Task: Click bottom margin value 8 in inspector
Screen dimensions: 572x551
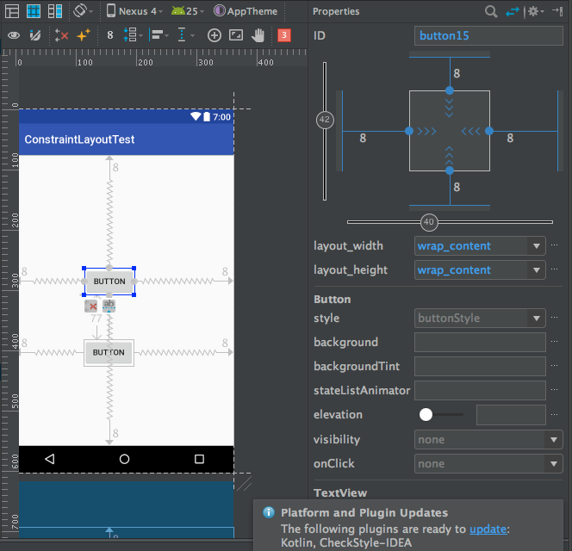Action: pos(457,188)
